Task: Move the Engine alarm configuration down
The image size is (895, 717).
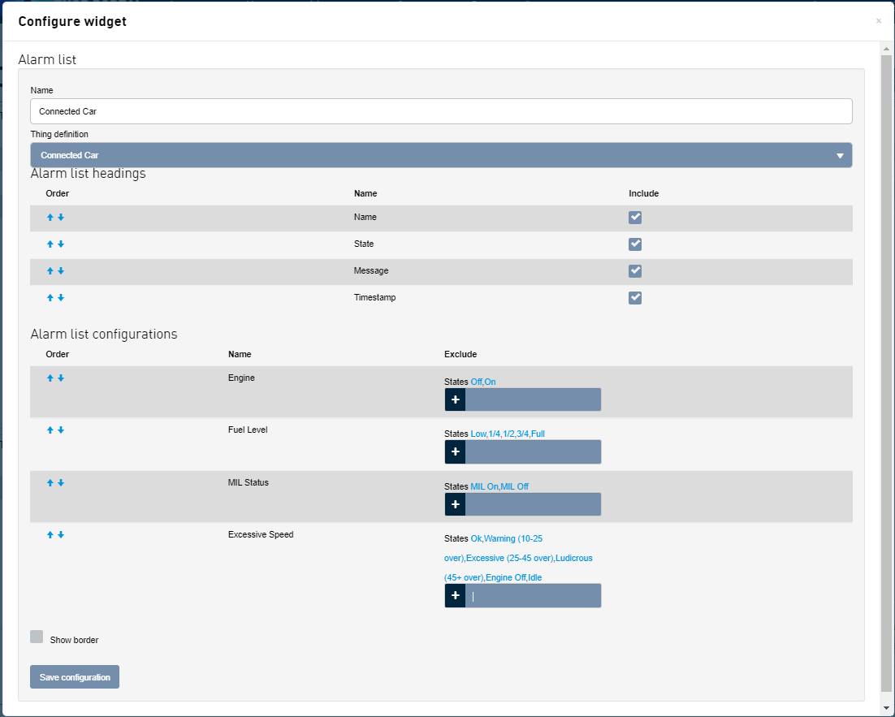Action: click(x=61, y=378)
